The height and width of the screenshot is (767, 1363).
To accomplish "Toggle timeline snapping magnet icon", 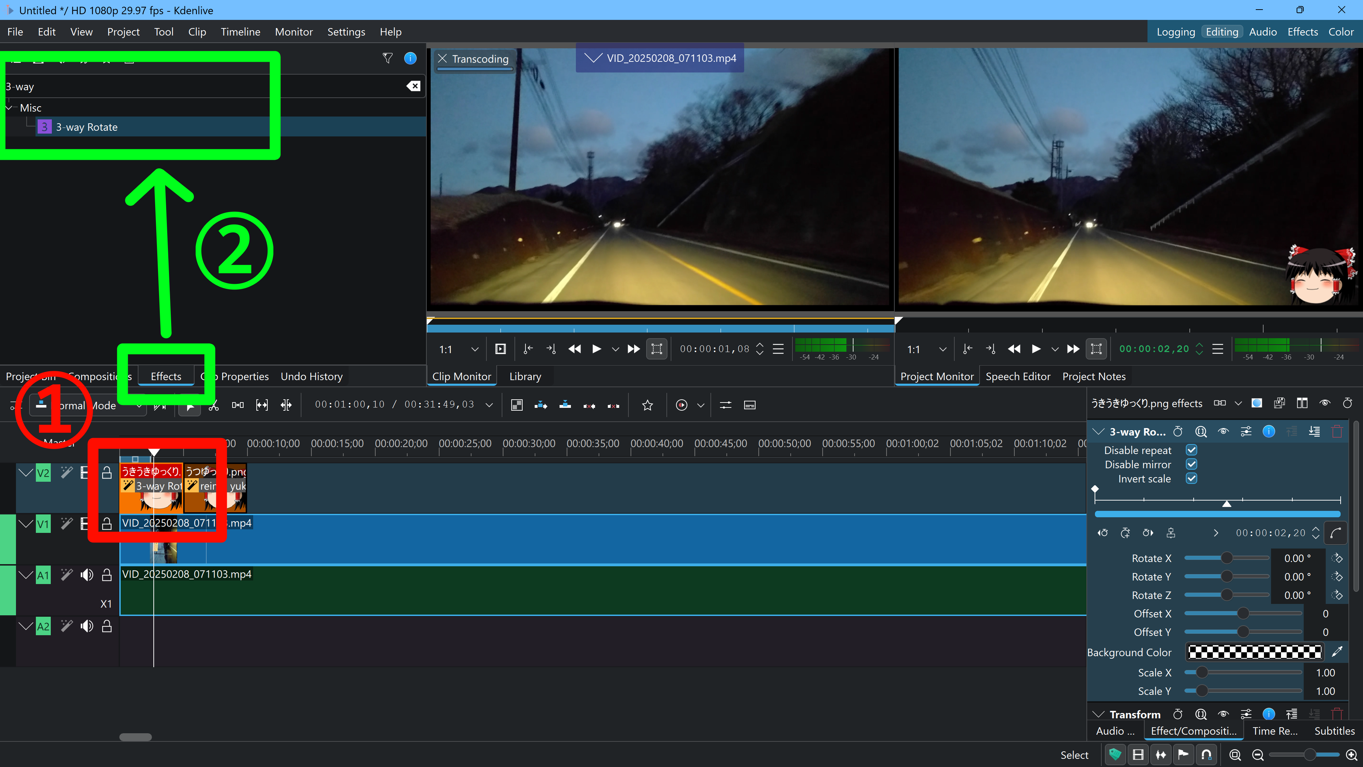I will click(1206, 755).
